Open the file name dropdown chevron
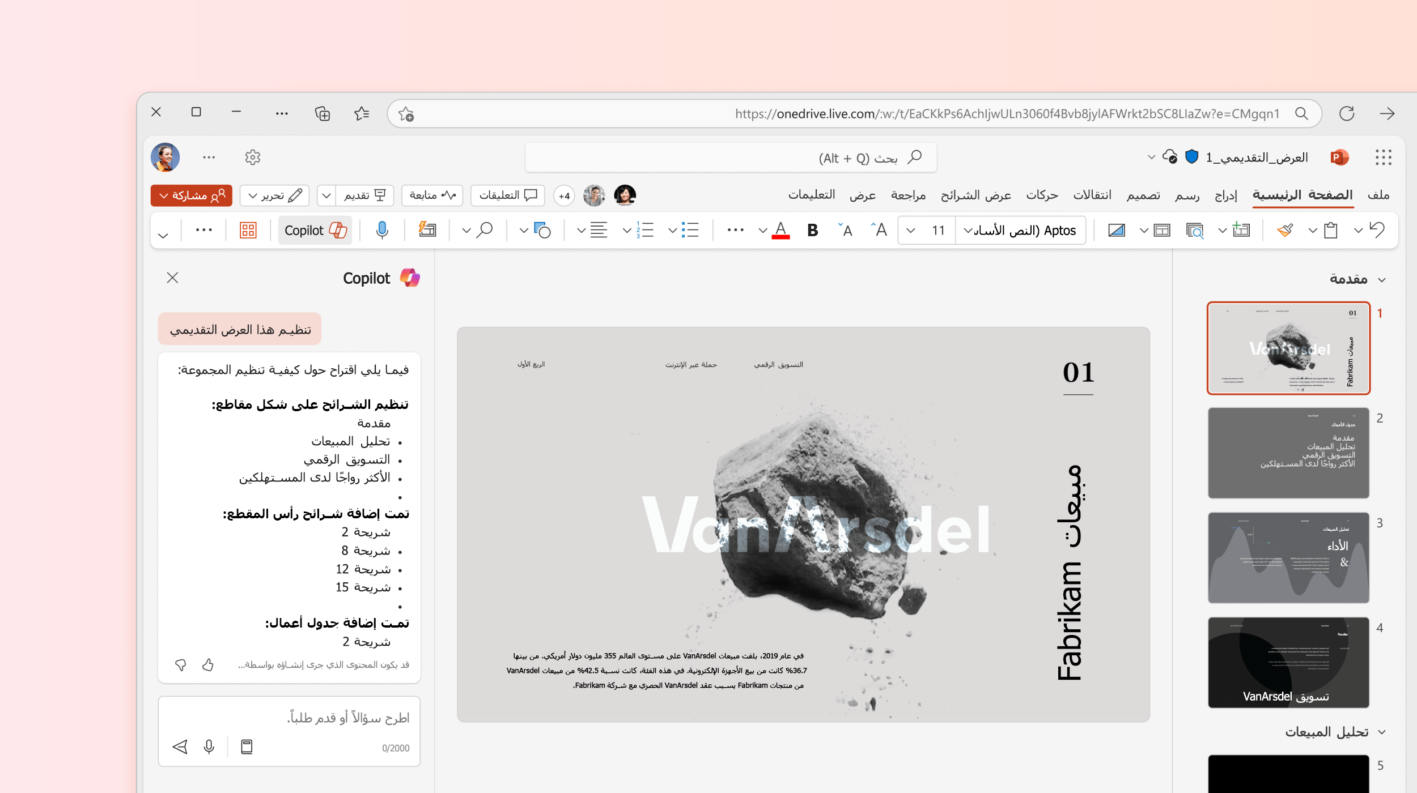Viewport: 1417px width, 793px height. click(1151, 157)
